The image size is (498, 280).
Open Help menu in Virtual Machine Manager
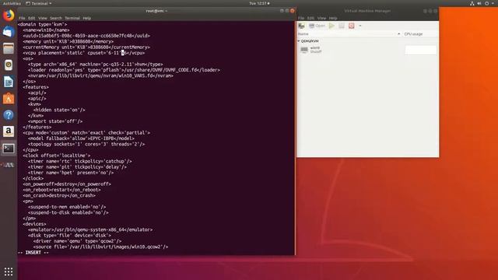[x=333, y=18]
